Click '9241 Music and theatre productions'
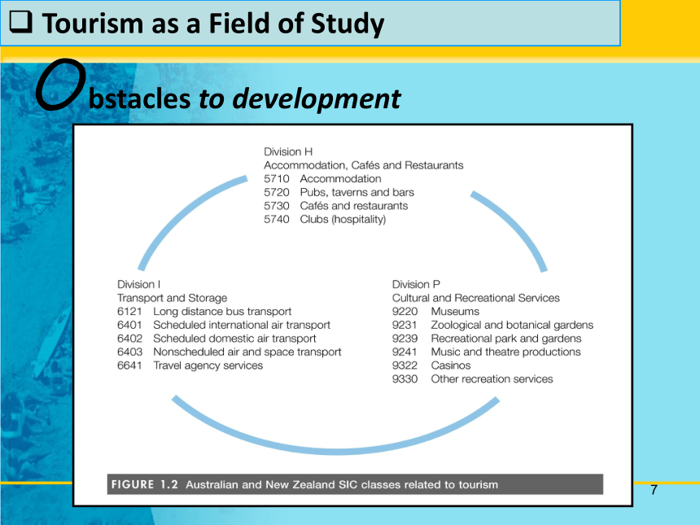The image size is (700, 525). pyautogui.click(x=487, y=352)
